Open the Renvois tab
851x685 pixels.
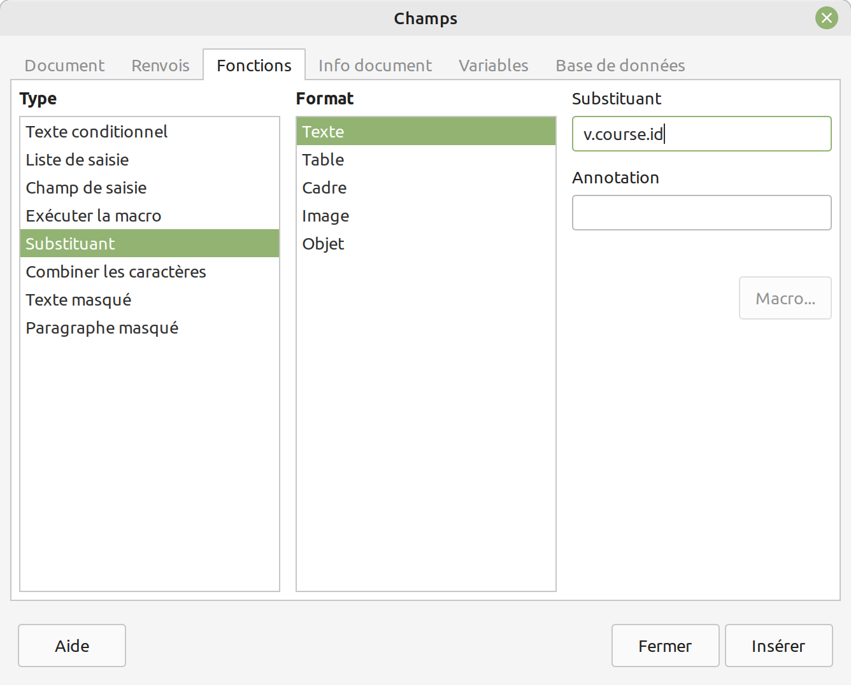161,66
